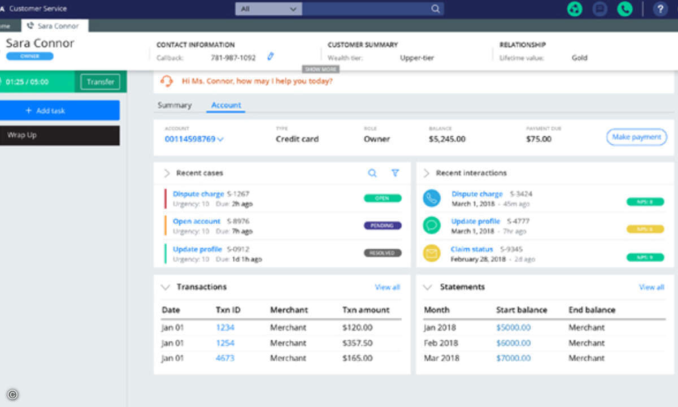
Task: Click the SHOW MORE expander
Action: point(321,69)
